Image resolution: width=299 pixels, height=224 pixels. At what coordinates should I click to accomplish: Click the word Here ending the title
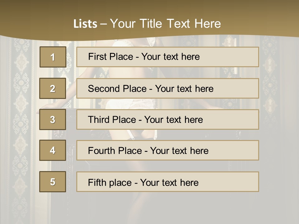tap(208, 24)
